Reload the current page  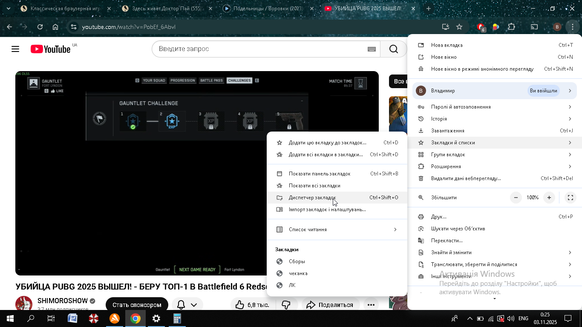click(x=40, y=27)
